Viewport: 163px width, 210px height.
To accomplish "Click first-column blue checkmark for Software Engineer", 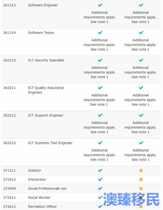I will click(100, 5).
